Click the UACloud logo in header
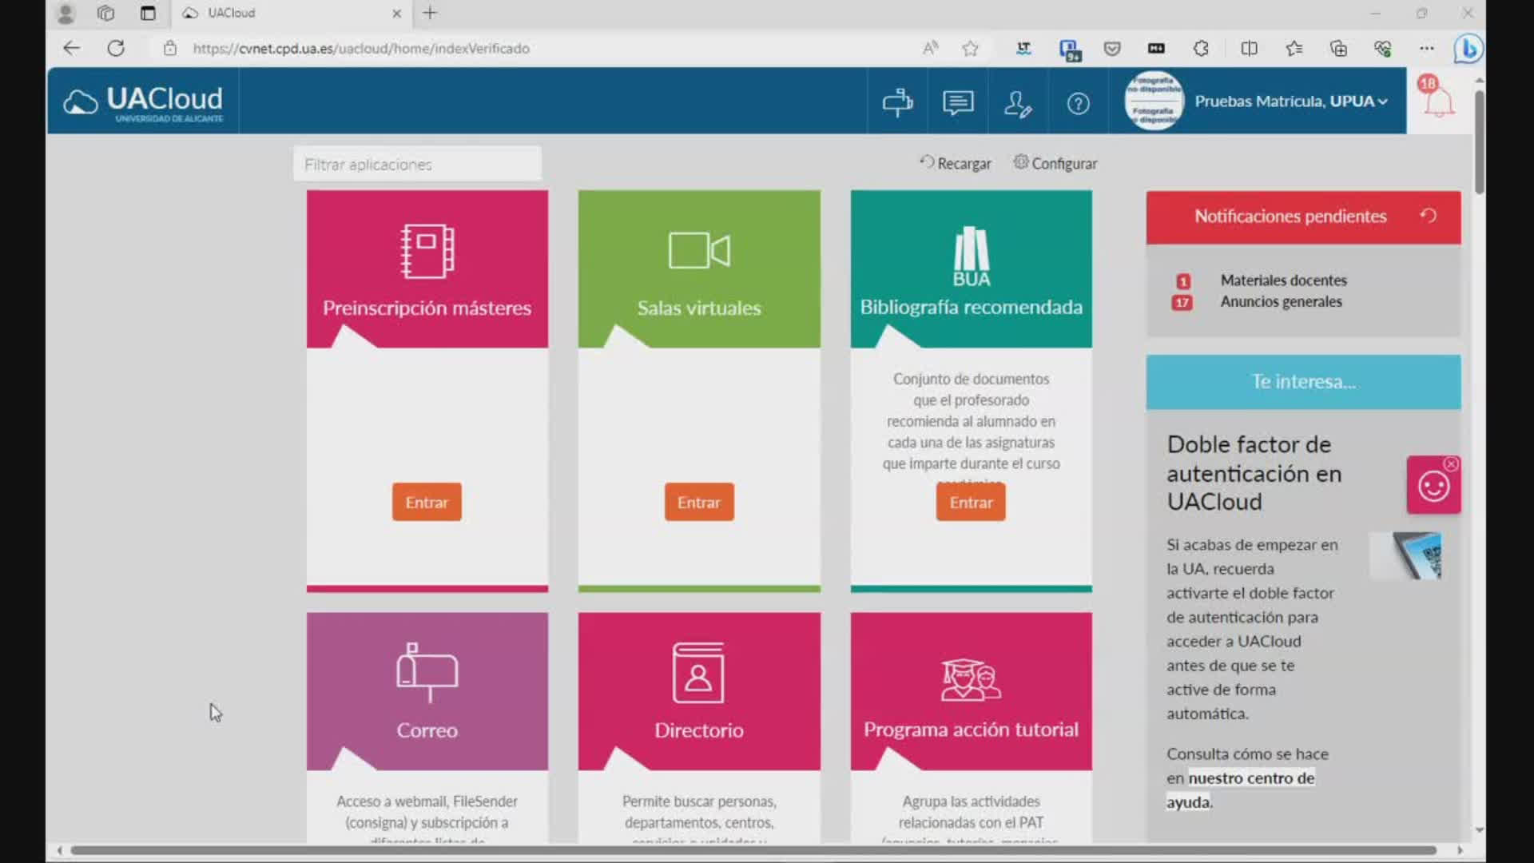This screenshot has height=863, width=1534. click(143, 103)
